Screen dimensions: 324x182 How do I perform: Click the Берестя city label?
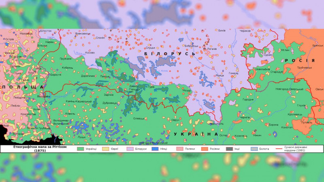[55, 75]
